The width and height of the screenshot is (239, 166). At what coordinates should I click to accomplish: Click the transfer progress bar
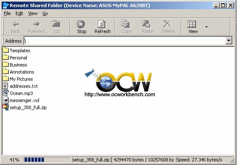pos(47,160)
